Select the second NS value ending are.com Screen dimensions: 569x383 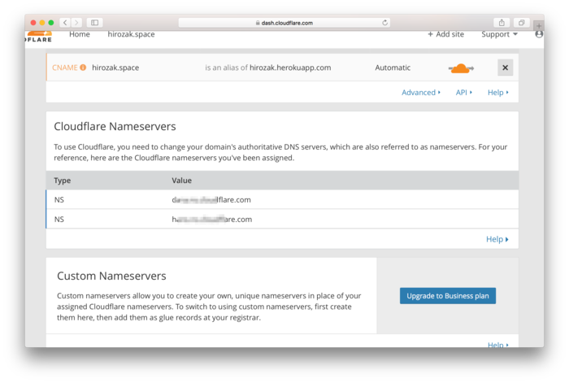click(212, 220)
